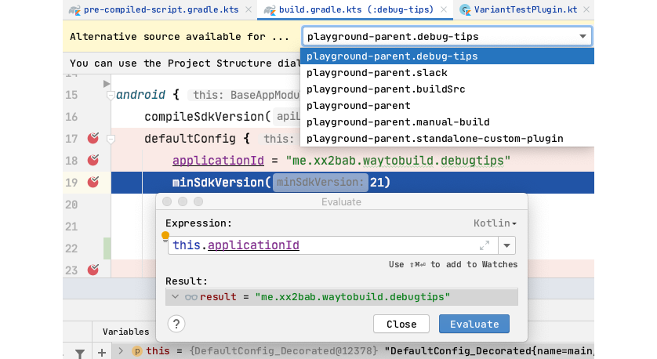Choose the plain playground-parent entry
The image size is (657, 359).
(x=447, y=105)
